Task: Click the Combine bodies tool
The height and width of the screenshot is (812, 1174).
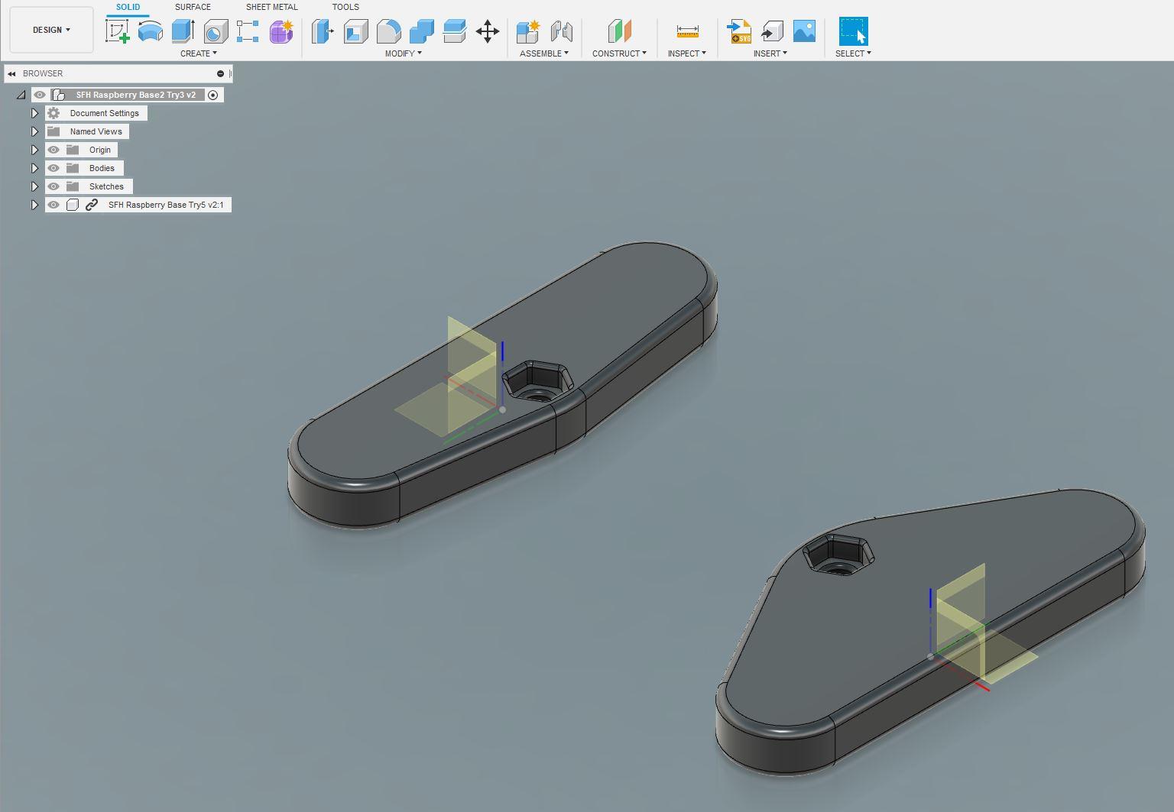Action: tap(422, 31)
